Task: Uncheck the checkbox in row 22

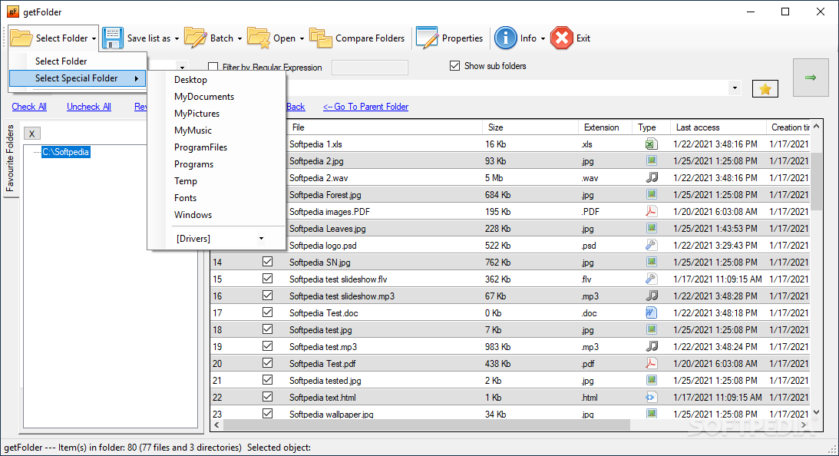Action: click(x=268, y=397)
